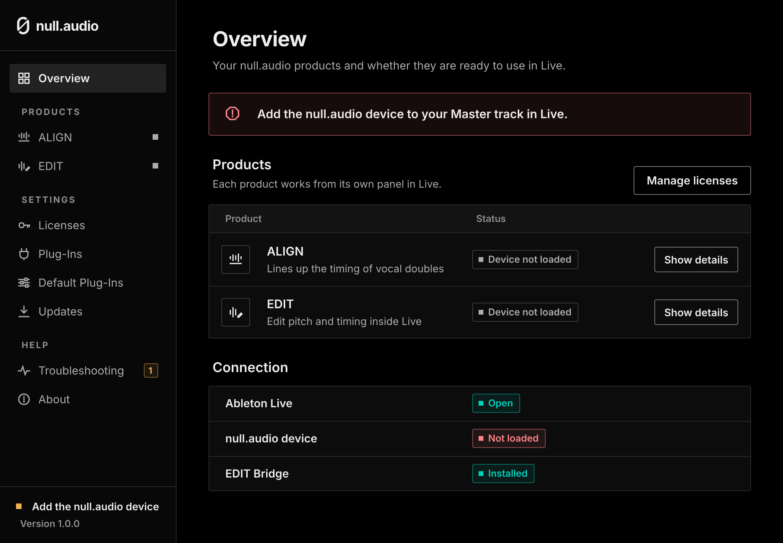The height and width of the screenshot is (543, 783).
Task: Click the alert icon in the warning banner
Action: (233, 114)
